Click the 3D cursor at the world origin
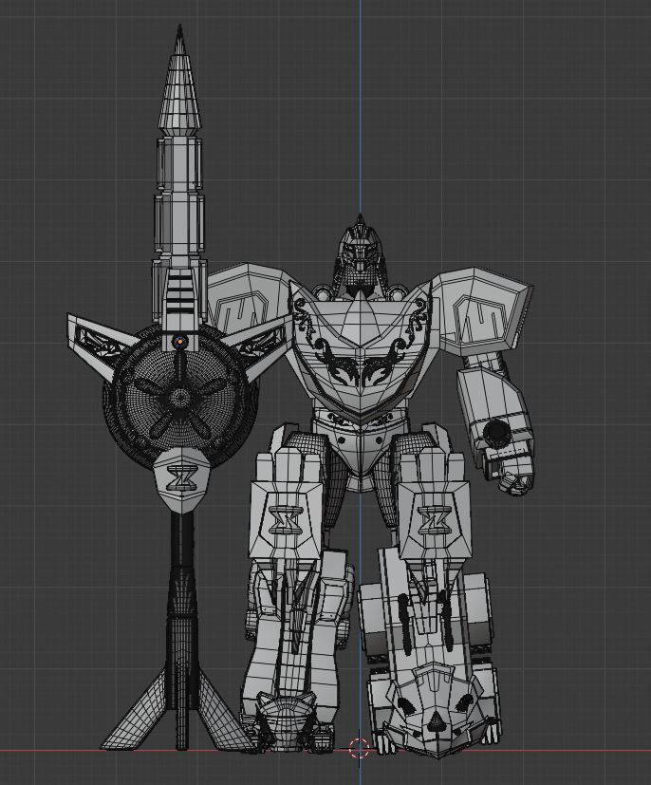Screen dimensions: 651x785 click(359, 748)
